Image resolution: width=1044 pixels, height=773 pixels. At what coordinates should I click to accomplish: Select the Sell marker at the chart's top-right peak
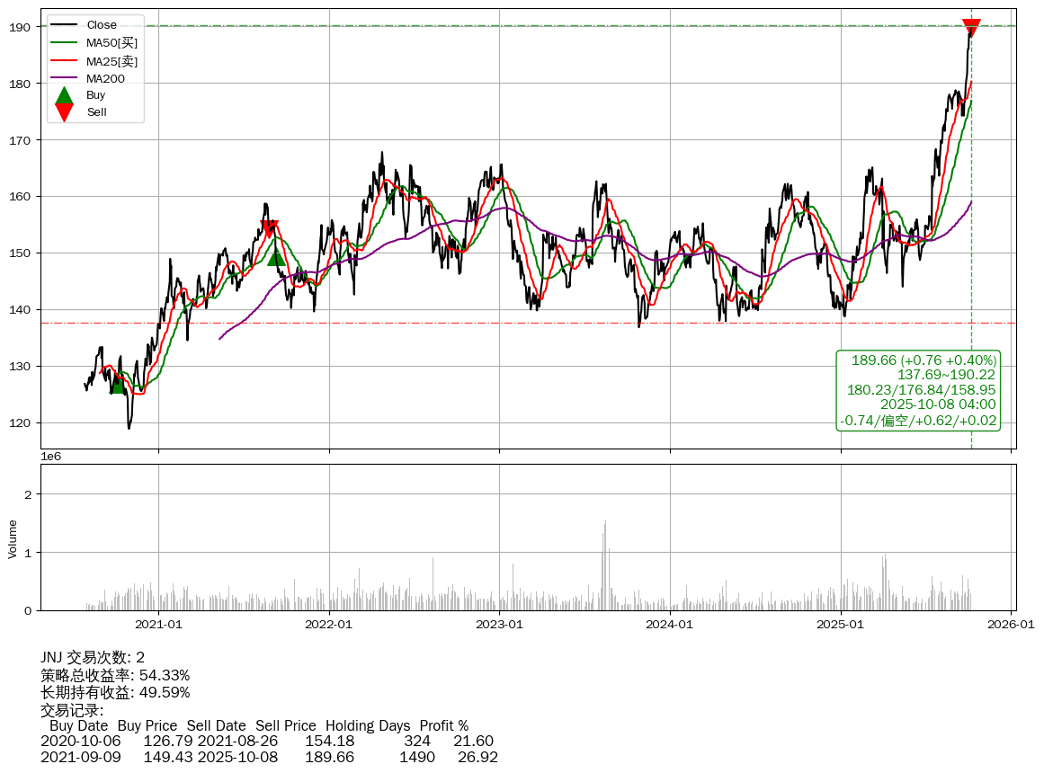(x=971, y=28)
